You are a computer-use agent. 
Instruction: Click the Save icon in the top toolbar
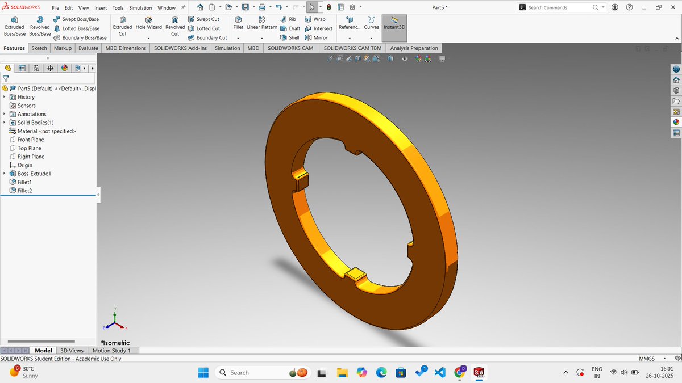tap(245, 7)
